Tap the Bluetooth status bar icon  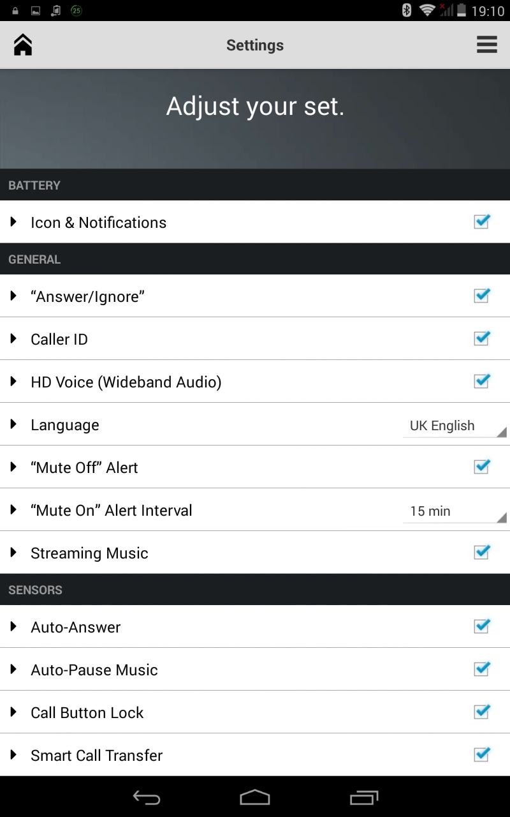coord(407,10)
